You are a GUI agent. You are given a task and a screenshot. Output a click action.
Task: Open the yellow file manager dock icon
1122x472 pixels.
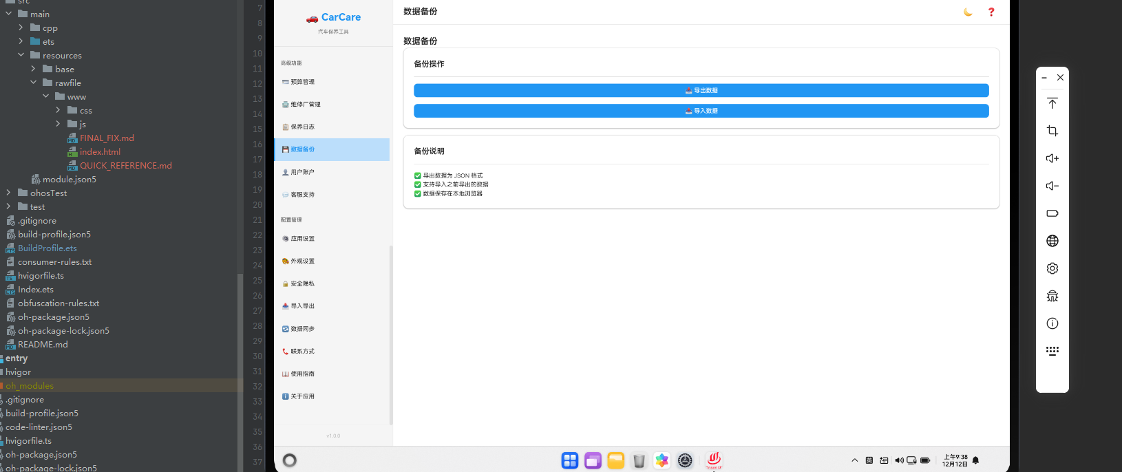click(x=616, y=460)
